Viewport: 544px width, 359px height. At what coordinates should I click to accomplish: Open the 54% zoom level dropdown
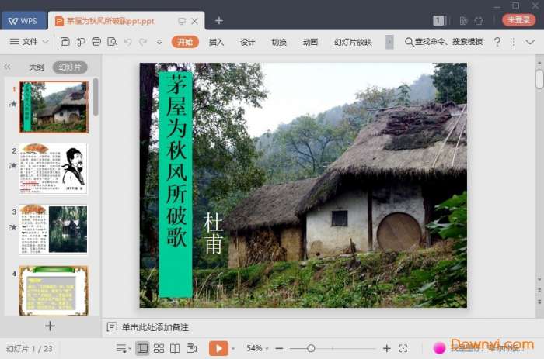coord(258,349)
